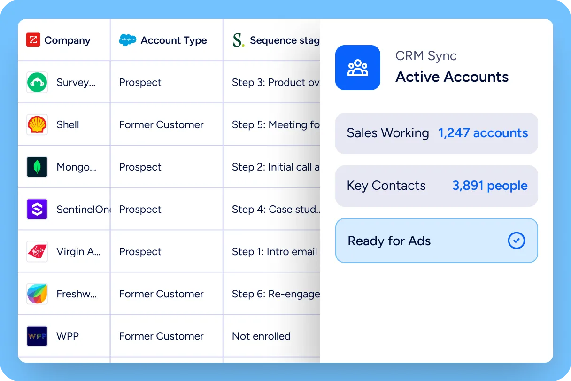This screenshot has height=381, width=571.
Task: Open the Sales Working accounts card
Action: (437, 133)
